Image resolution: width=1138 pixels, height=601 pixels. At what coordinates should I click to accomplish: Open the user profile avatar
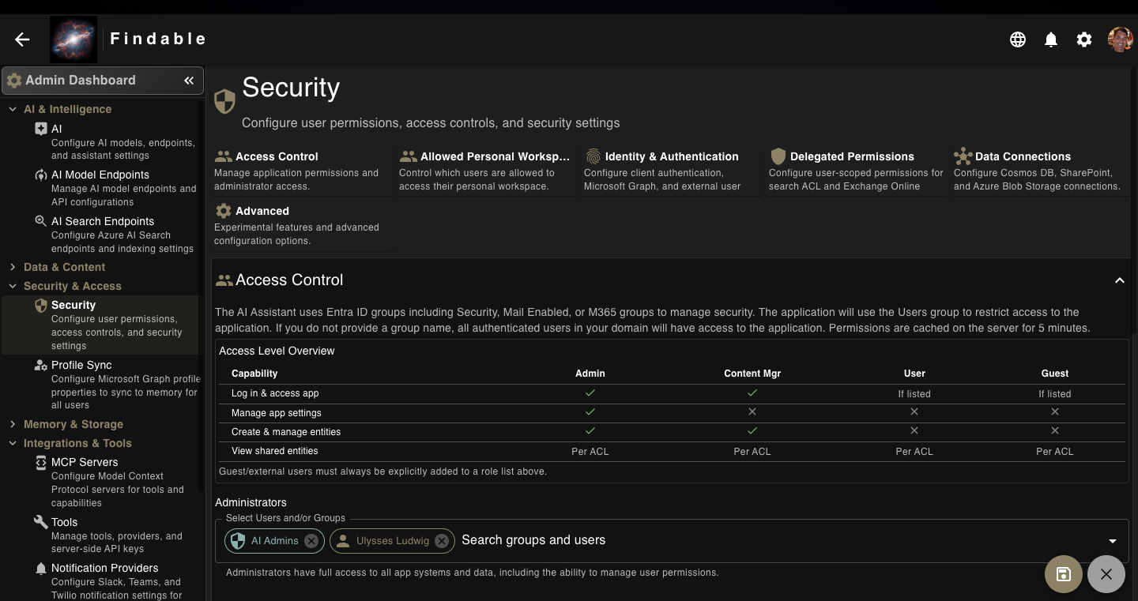[x=1120, y=39]
